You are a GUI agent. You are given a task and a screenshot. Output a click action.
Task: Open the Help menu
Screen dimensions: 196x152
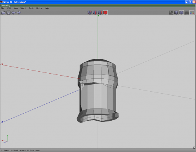[47, 8]
